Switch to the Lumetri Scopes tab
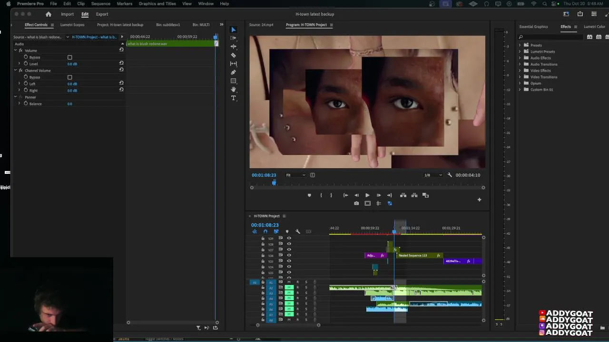Image resolution: width=609 pixels, height=342 pixels. point(72,25)
